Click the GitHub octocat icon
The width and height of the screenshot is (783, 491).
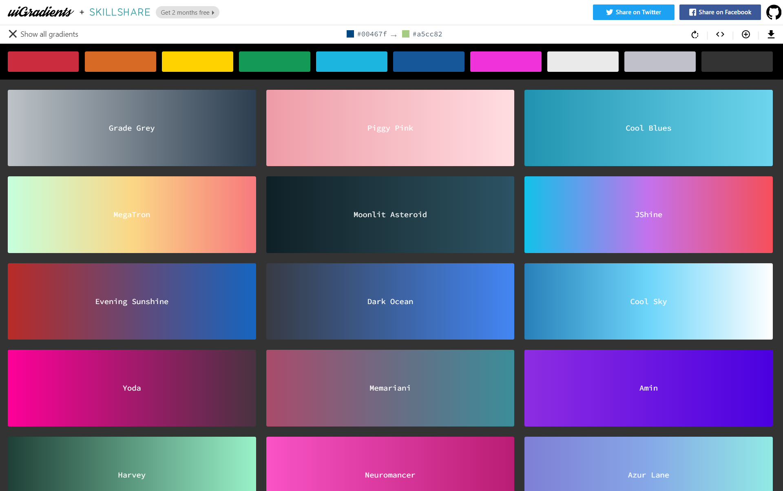(x=774, y=12)
